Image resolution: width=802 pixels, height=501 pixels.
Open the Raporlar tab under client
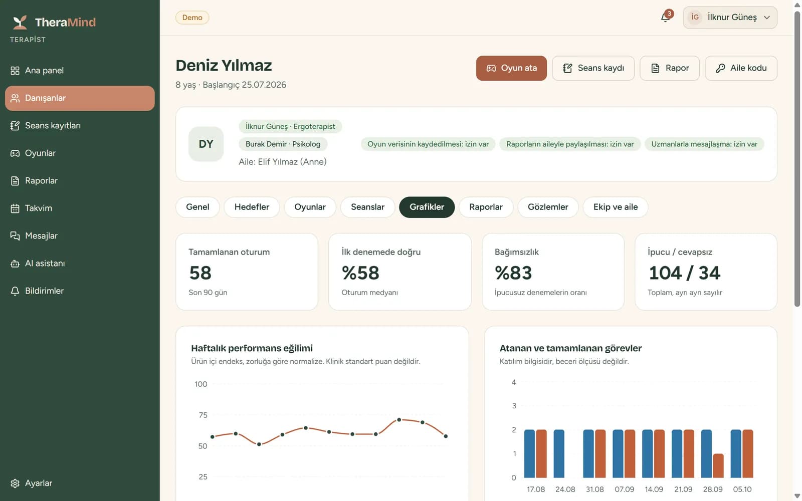pos(486,207)
